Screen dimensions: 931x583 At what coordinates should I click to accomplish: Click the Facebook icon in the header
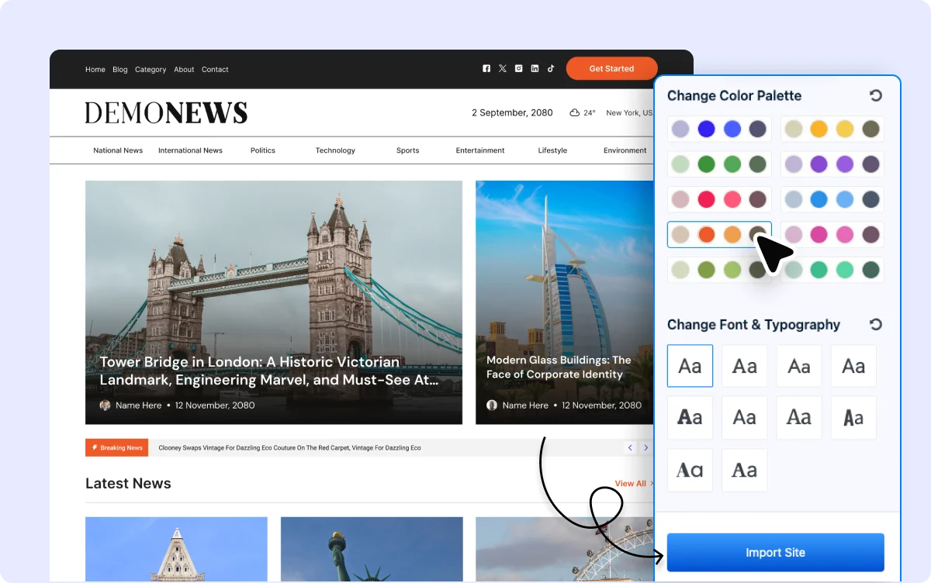(486, 68)
